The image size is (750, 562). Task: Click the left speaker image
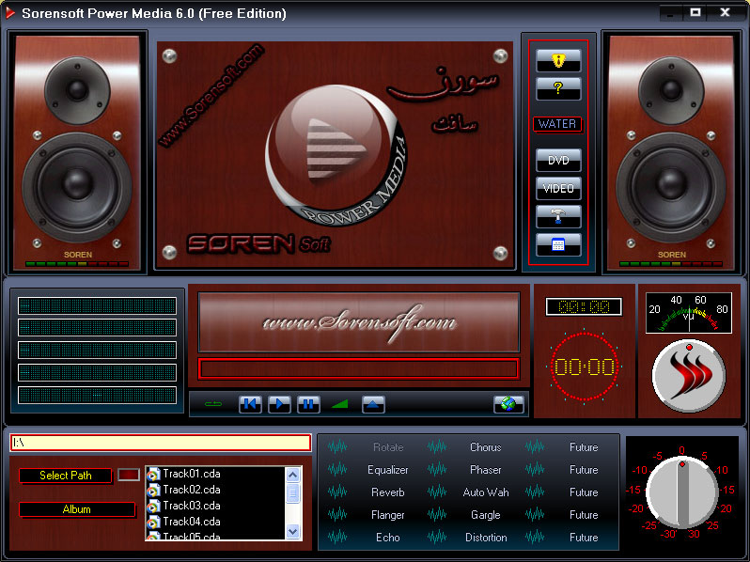click(77, 152)
